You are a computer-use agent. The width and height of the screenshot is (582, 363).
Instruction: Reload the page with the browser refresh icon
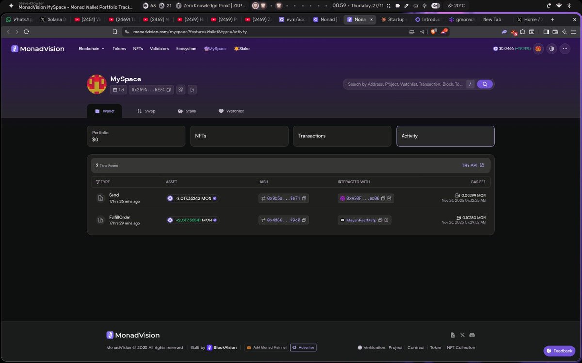pyautogui.click(x=26, y=32)
